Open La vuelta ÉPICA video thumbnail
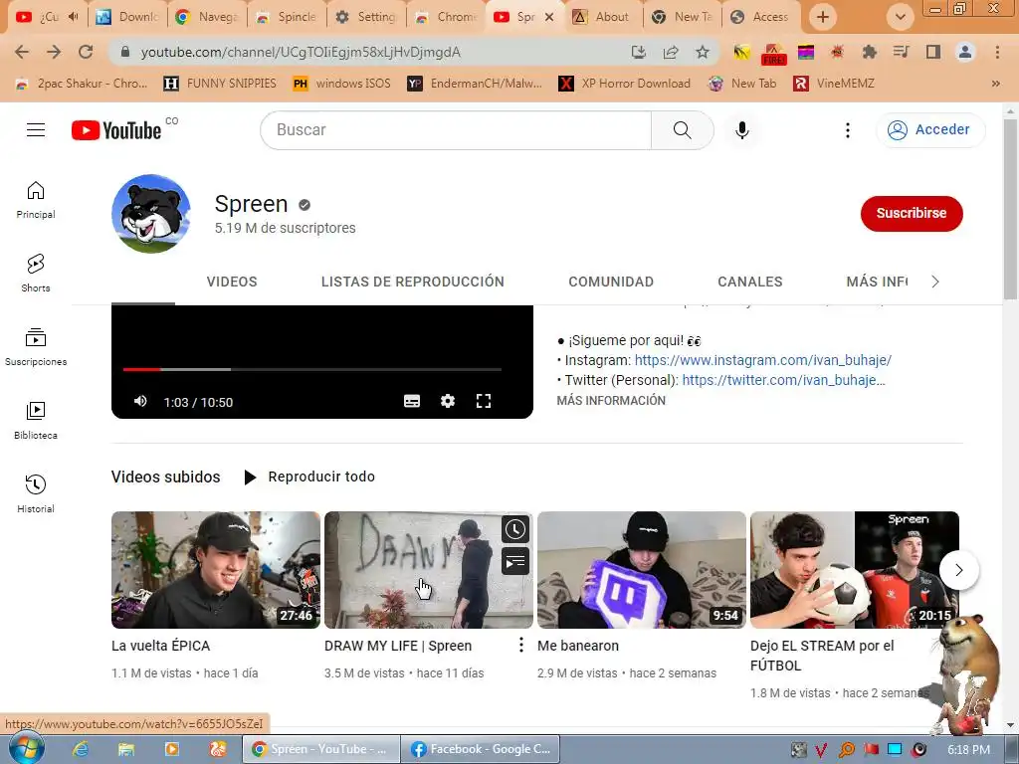Viewport: 1019px width, 764px height. click(216, 570)
